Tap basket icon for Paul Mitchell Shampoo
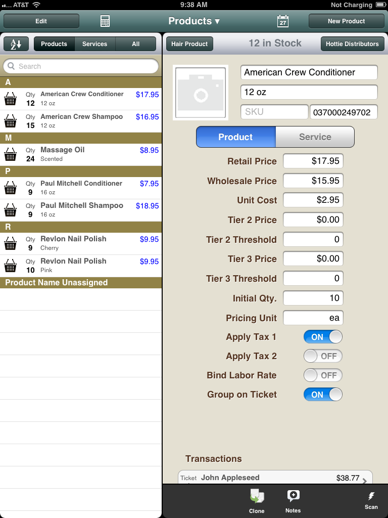Viewport: 388px width, 518px height. (10, 210)
